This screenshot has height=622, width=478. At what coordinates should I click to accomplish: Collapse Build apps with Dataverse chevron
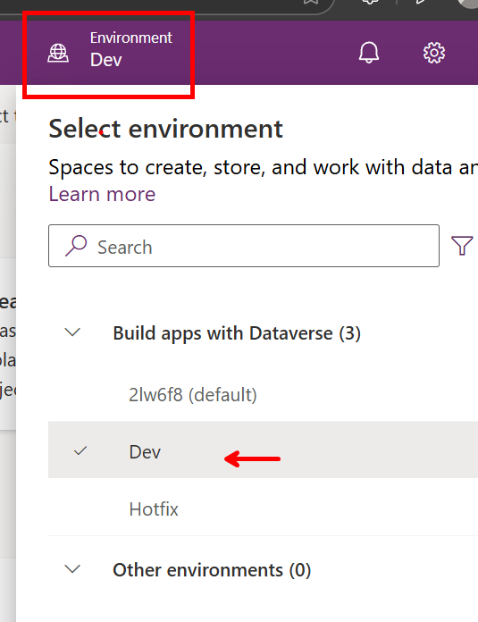click(72, 332)
